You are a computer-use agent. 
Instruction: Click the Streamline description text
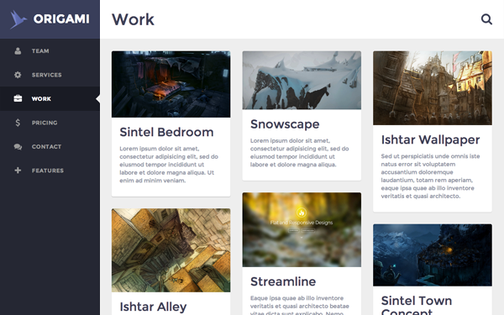300,306
